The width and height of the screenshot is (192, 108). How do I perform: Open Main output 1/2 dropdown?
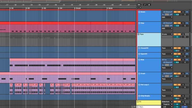pos(167,107)
